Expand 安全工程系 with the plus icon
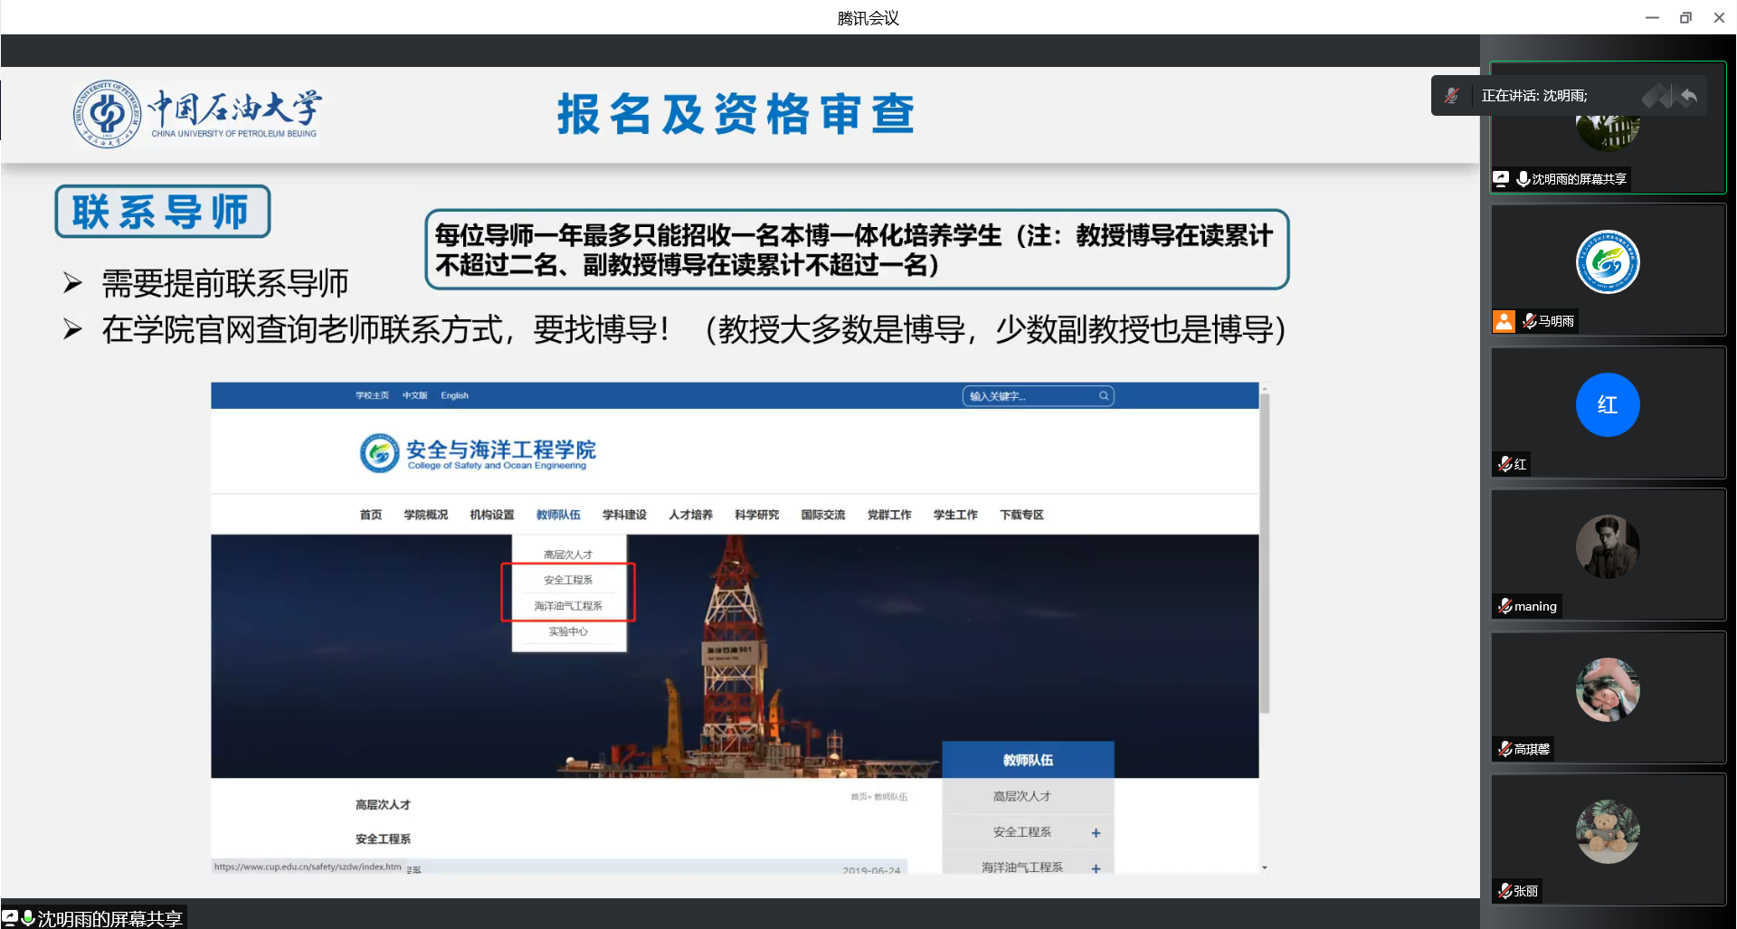 tap(1096, 833)
